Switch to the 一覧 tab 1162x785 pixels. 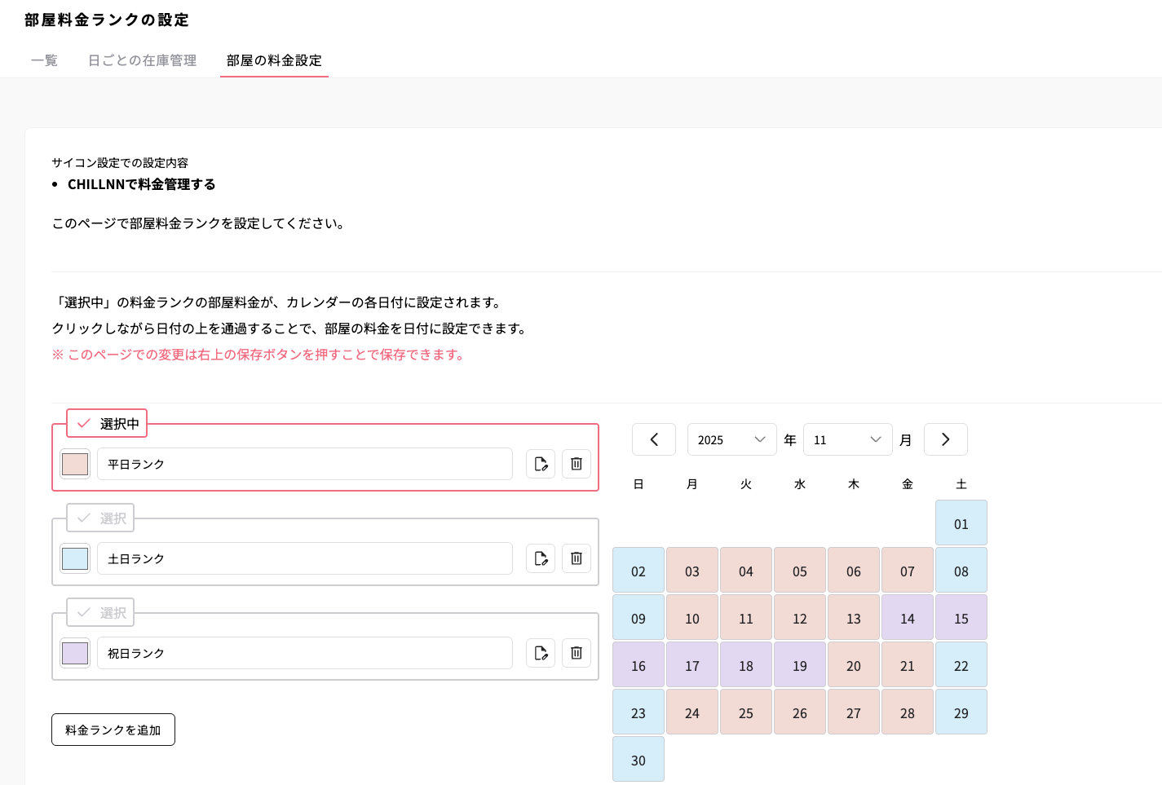tap(44, 60)
